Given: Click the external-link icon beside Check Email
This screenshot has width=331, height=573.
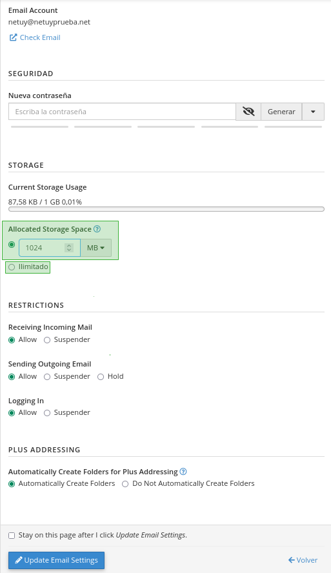Looking at the screenshot, I should [x=13, y=37].
